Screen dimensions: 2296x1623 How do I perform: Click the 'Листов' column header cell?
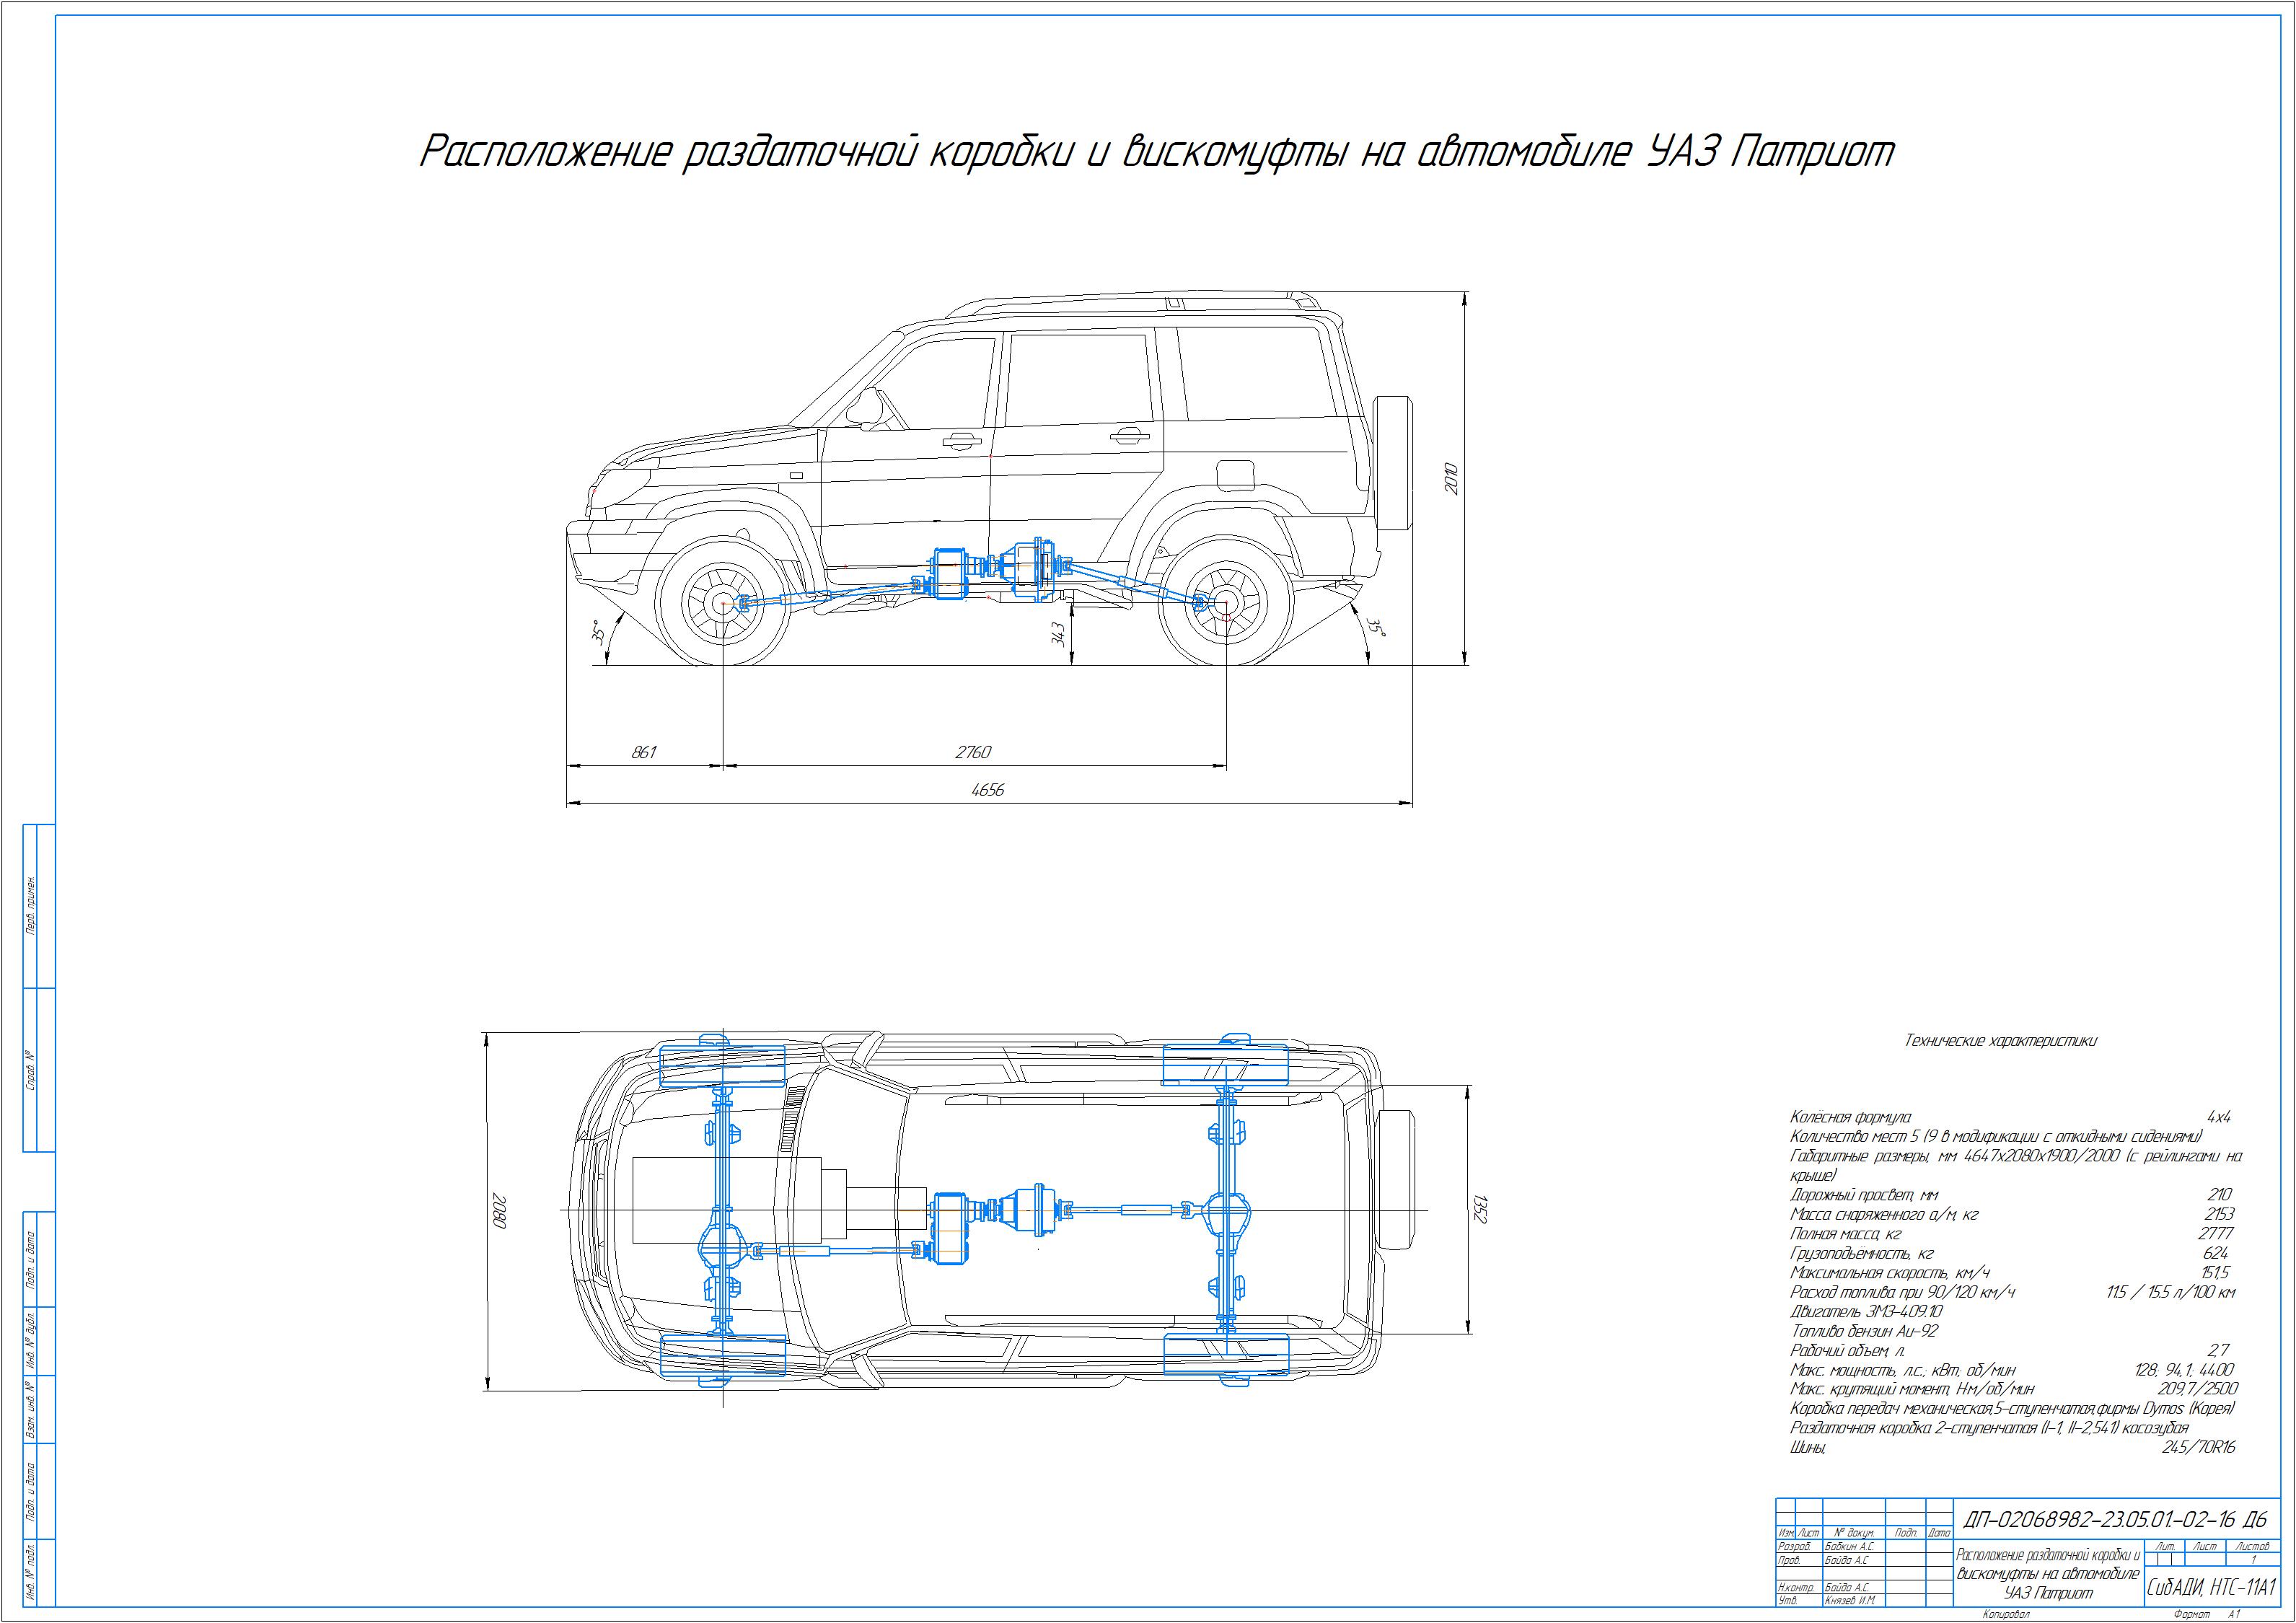click(x=2252, y=1546)
